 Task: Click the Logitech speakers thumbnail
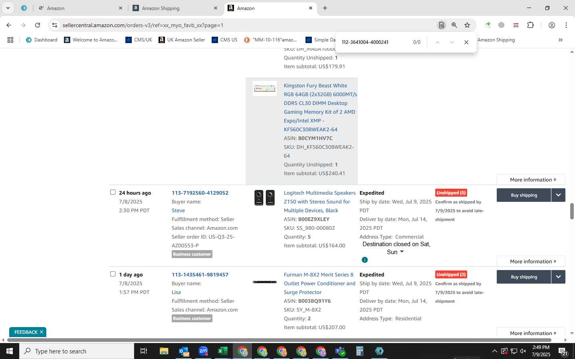click(x=265, y=197)
